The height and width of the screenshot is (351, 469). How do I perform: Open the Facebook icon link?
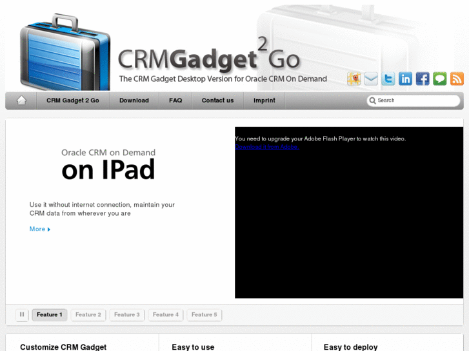(x=423, y=79)
